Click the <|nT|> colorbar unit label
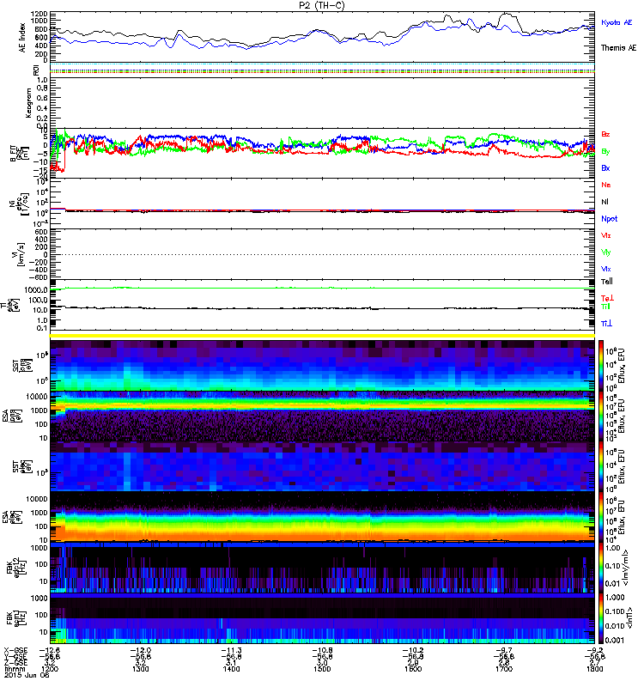Screen dimensions: 644x687 [x=629, y=617]
